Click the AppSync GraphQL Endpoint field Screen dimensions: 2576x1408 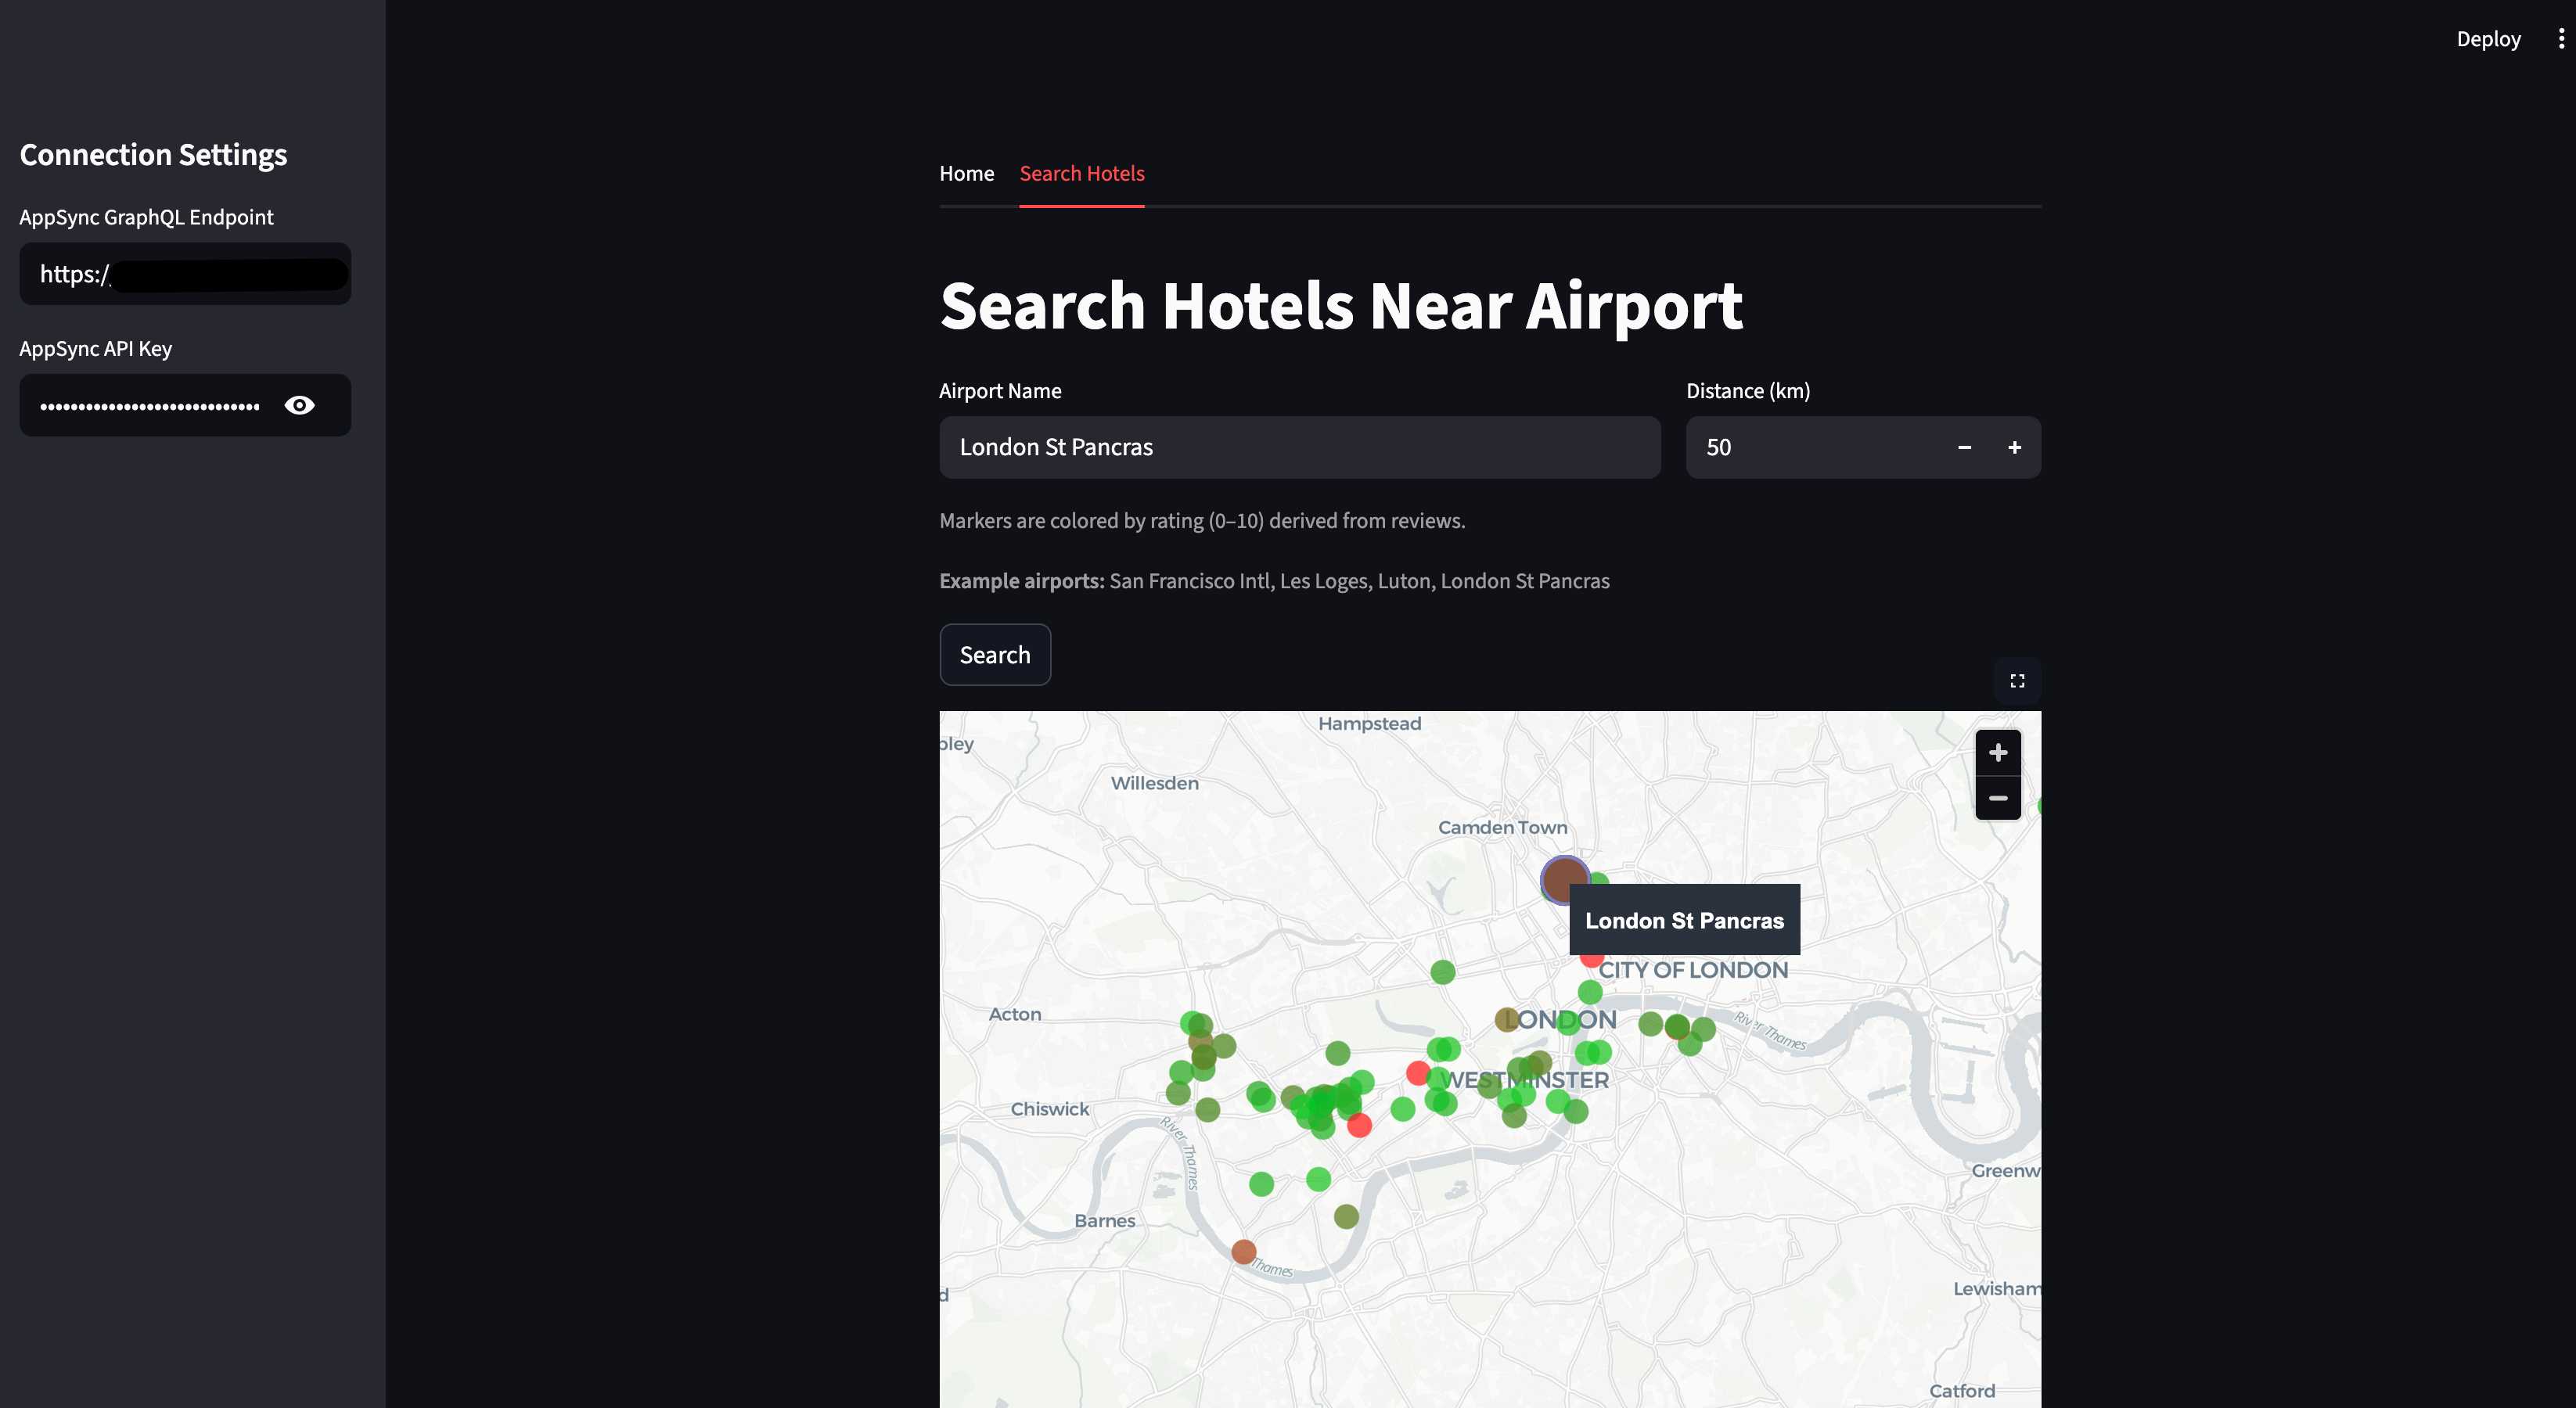pyautogui.click(x=185, y=274)
